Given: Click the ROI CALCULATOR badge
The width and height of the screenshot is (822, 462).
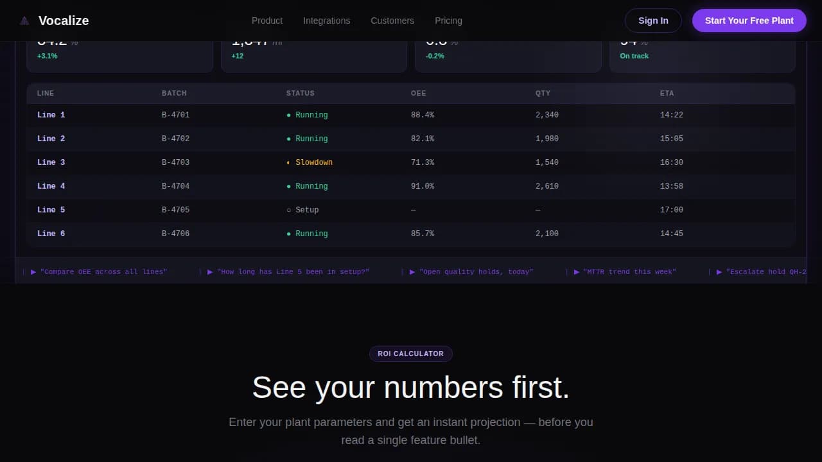Looking at the screenshot, I should tap(410, 354).
